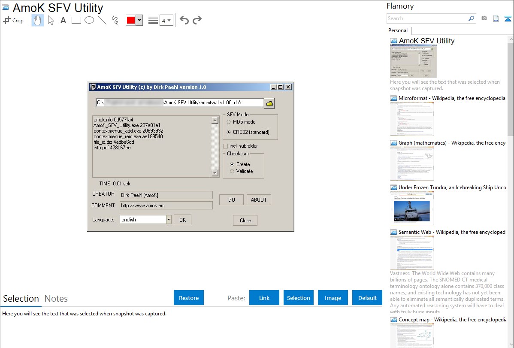Click the Paste Image button

[x=333, y=298]
